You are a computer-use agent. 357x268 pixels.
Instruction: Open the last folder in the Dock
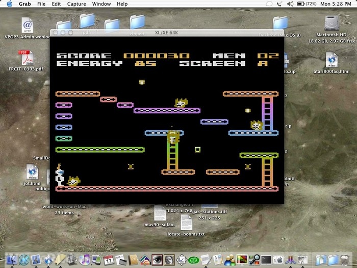(x=333, y=260)
